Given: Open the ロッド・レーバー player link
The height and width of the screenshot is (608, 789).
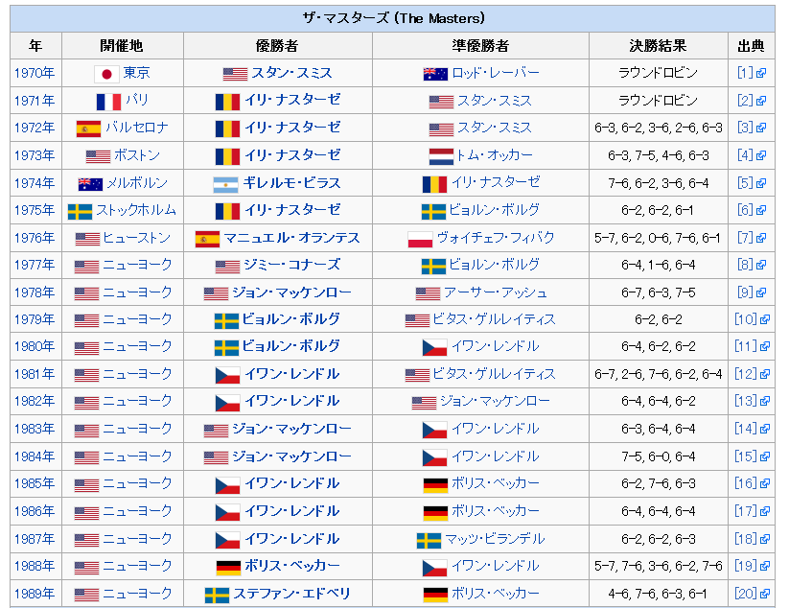Looking at the screenshot, I should 496,73.
